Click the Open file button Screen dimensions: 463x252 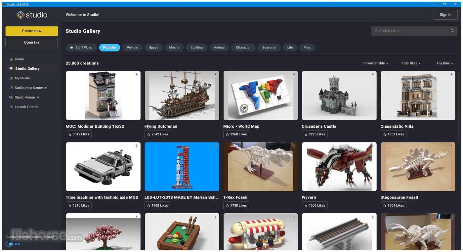[32, 42]
